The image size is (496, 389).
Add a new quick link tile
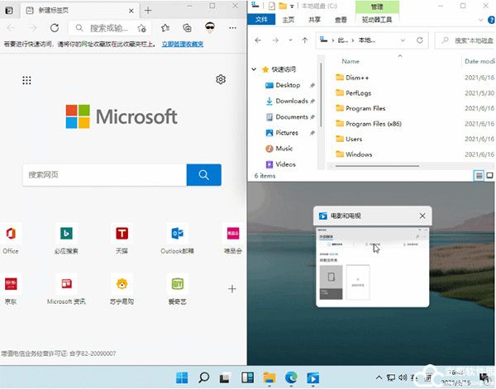pyautogui.click(x=231, y=289)
